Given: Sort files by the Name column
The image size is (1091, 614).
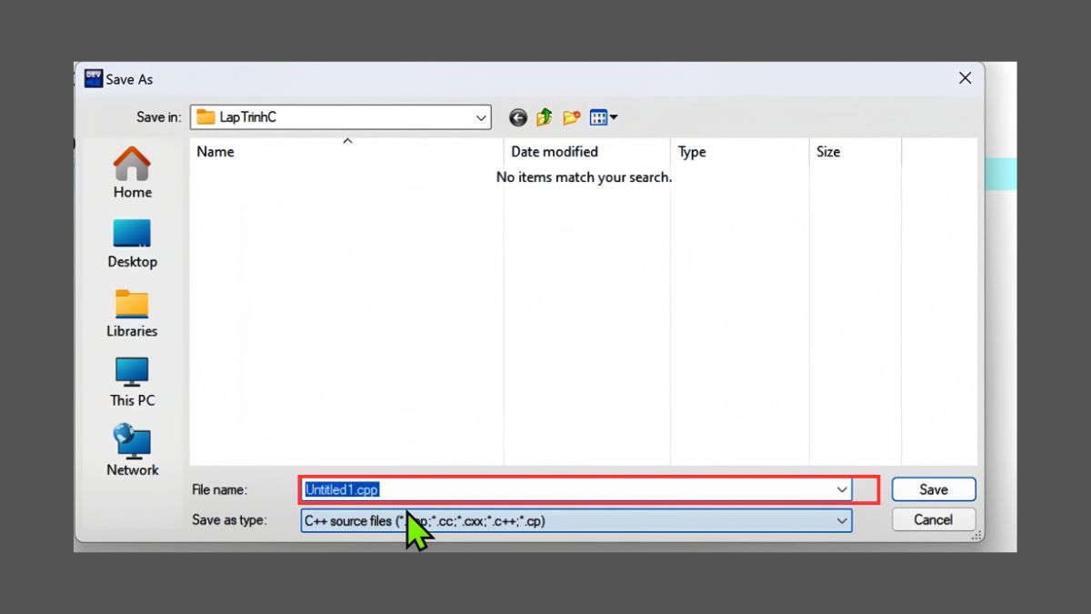Looking at the screenshot, I should click(215, 151).
